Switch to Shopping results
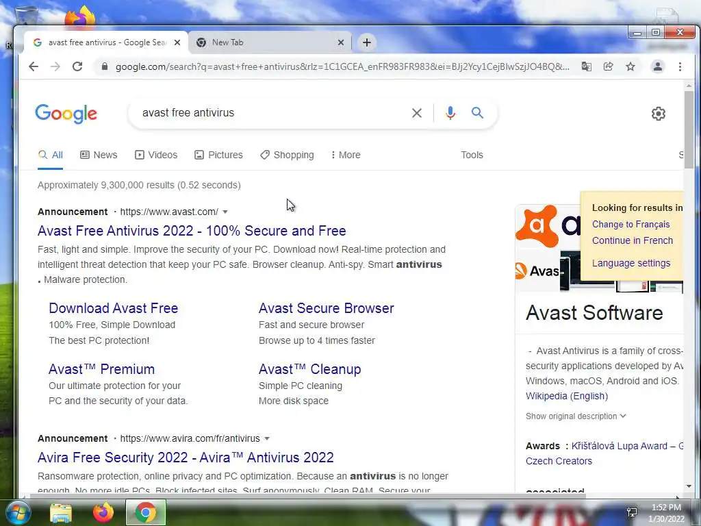This screenshot has width=701, height=526. click(287, 155)
